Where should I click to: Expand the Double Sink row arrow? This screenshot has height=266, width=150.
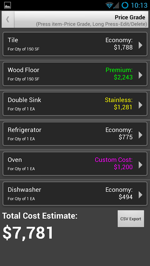click(141, 105)
